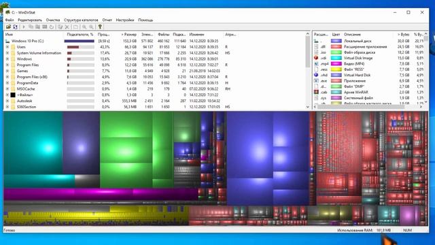Image resolution: width=435 pixels, height=245 pixels.
Task: Click the long magenta bar in treemap
Action: coord(101,194)
